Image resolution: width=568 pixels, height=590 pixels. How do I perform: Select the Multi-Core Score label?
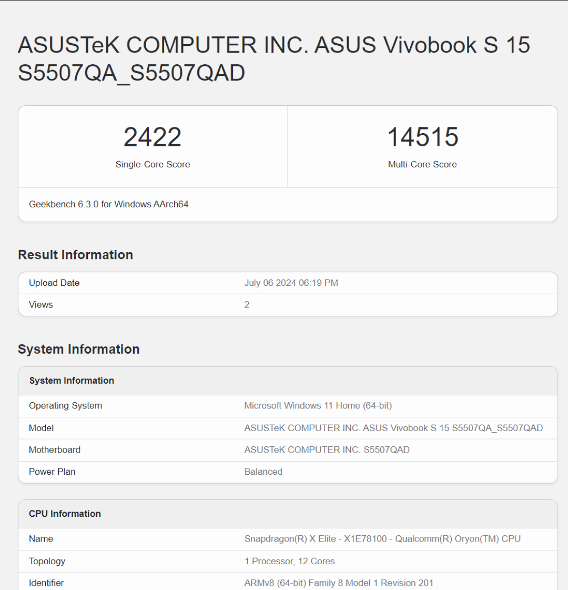pos(422,164)
